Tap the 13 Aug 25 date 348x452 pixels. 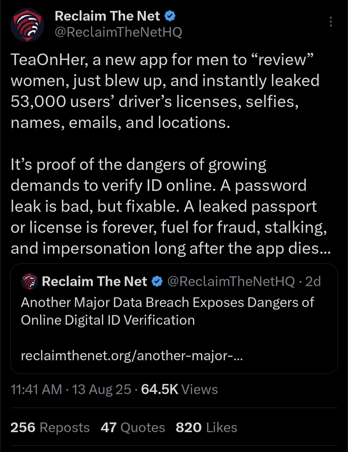(101, 389)
